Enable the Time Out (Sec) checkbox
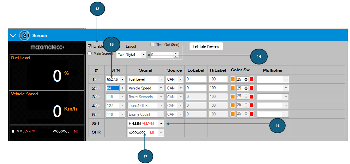 (x=153, y=45)
